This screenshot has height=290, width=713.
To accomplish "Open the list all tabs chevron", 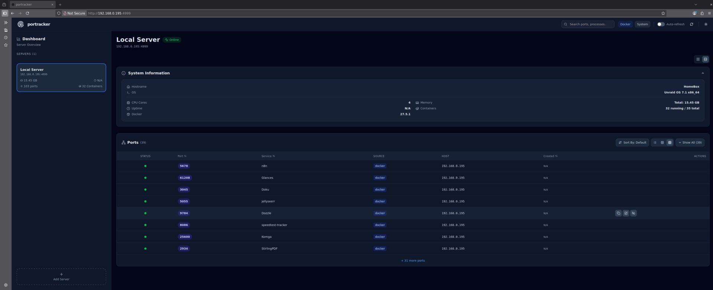I will 696,4.
